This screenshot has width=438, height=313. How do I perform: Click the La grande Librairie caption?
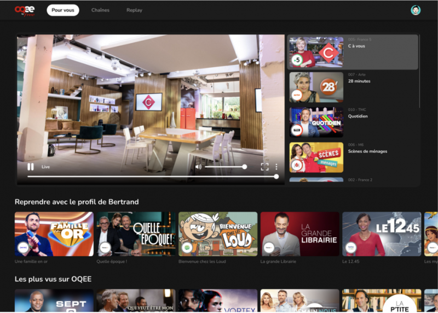click(278, 262)
